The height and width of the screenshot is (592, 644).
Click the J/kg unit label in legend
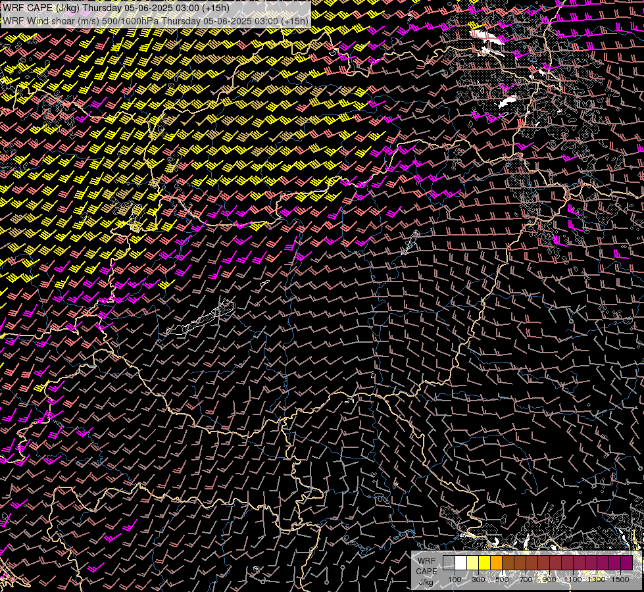[x=426, y=583]
